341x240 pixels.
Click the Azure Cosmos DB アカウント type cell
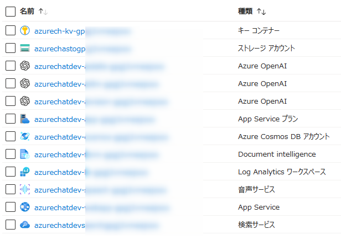point(284,137)
